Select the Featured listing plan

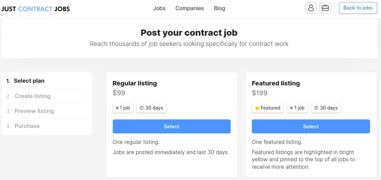click(x=311, y=126)
